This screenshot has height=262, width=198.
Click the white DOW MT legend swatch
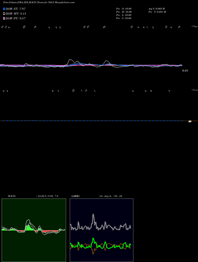click(x=4, y=13)
